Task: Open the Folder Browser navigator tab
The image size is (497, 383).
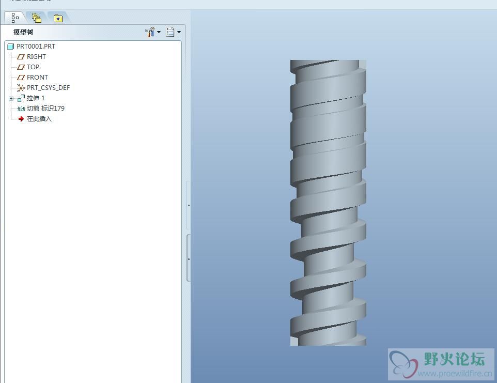Action: (36, 18)
